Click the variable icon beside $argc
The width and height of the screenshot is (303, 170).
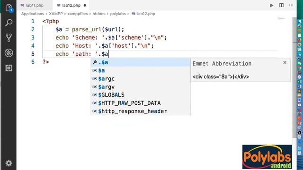tap(95, 79)
